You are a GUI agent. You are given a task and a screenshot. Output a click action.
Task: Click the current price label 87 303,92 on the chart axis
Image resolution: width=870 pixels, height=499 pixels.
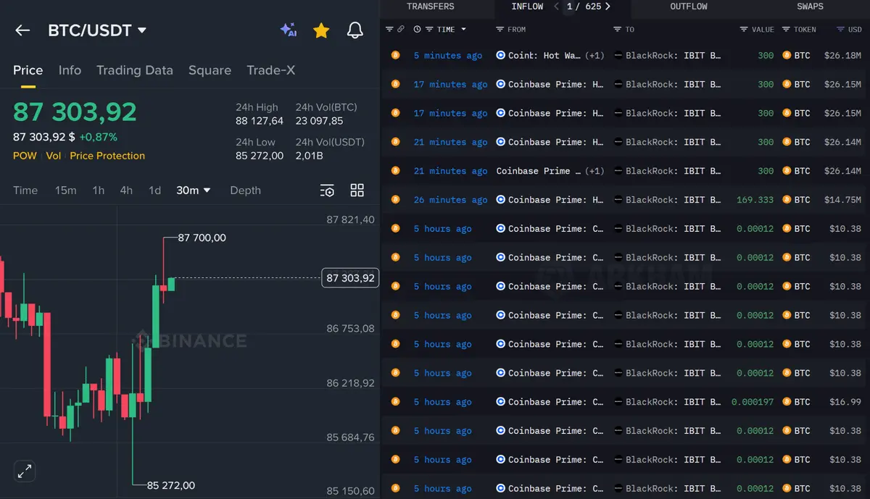pos(350,277)
